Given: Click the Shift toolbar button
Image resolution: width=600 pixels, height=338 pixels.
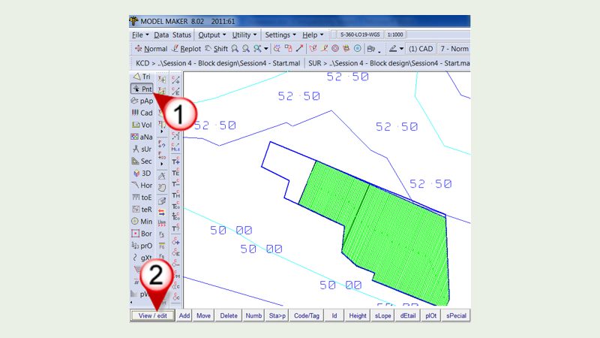Looking at the screenshot, I should [217, 49].
